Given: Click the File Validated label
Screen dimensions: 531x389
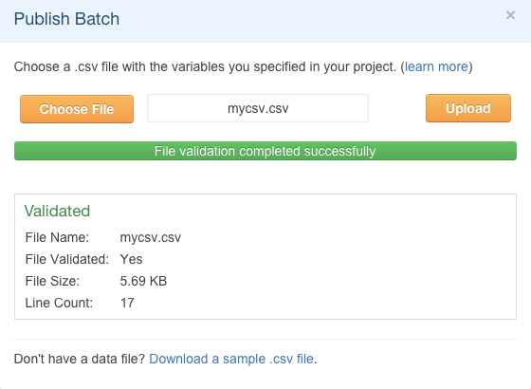Looking at the screenshot, I should point(67,259).
